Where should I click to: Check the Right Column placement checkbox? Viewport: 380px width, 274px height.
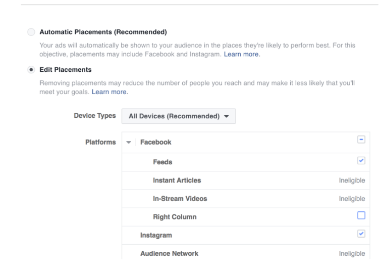(x=361, y=215)
